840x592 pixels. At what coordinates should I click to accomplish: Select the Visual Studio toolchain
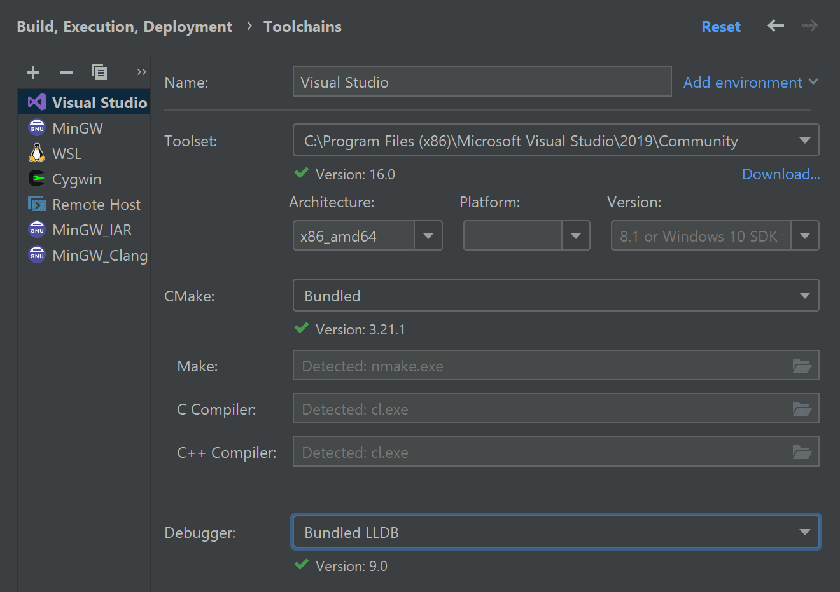pyautogui.click(x=84, y=102)
